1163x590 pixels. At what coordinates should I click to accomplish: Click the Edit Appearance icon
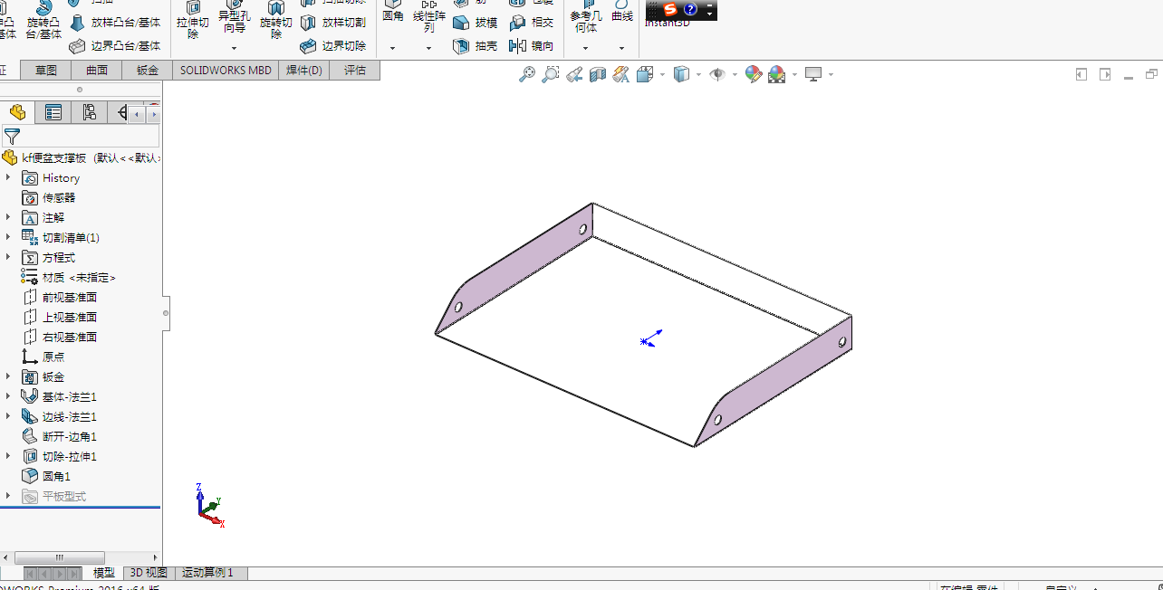point(753,74)
